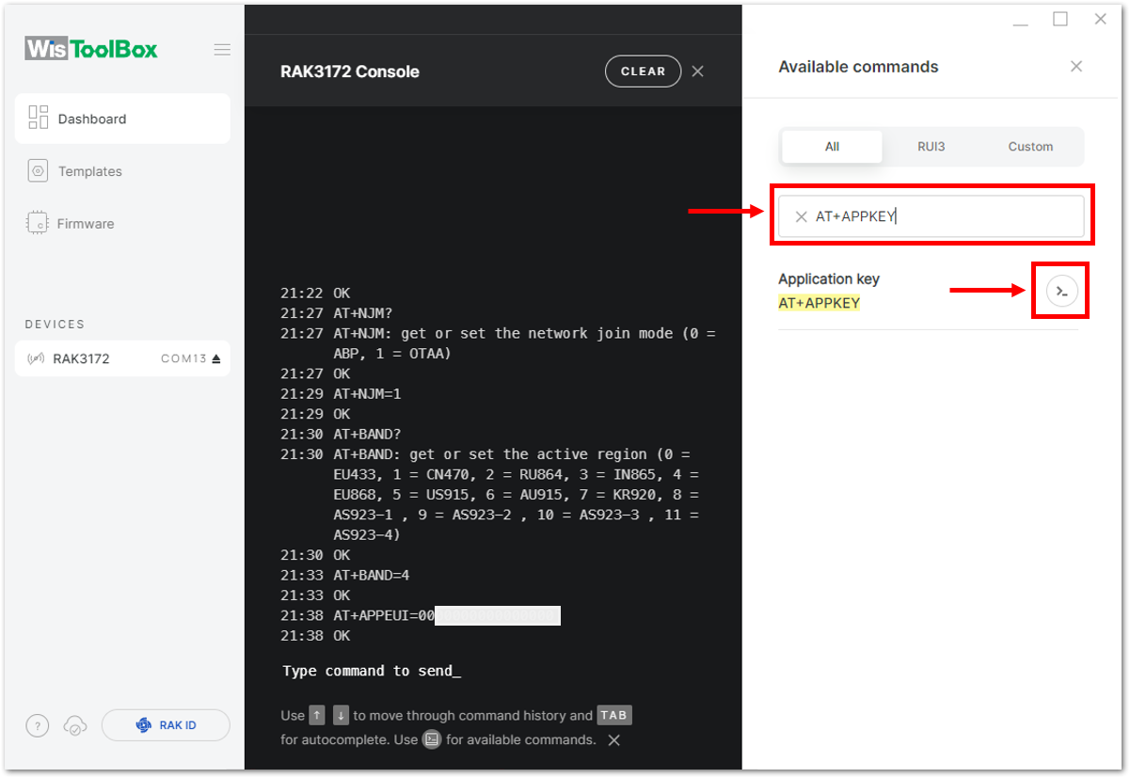Clear the command search field

coord(802,216)
